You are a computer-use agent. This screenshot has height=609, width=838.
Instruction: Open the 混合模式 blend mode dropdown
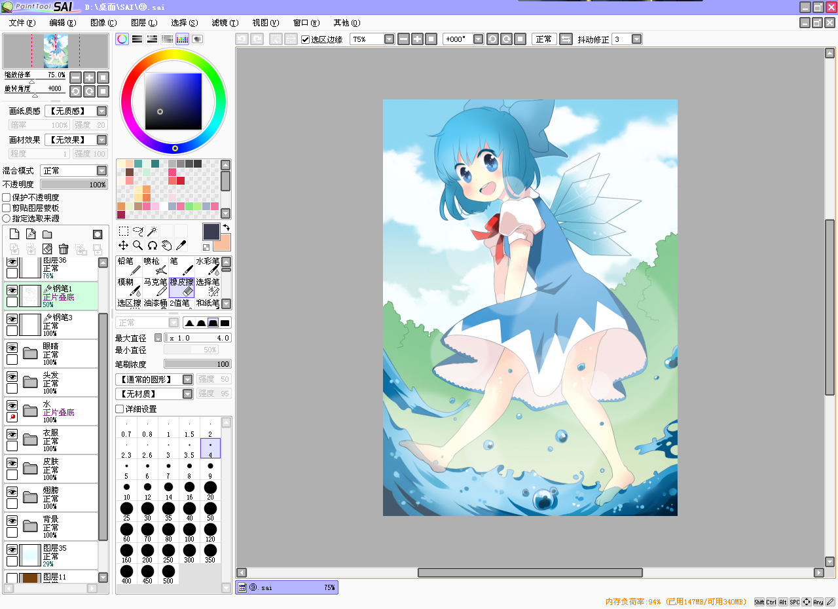(x=101, y=170)
